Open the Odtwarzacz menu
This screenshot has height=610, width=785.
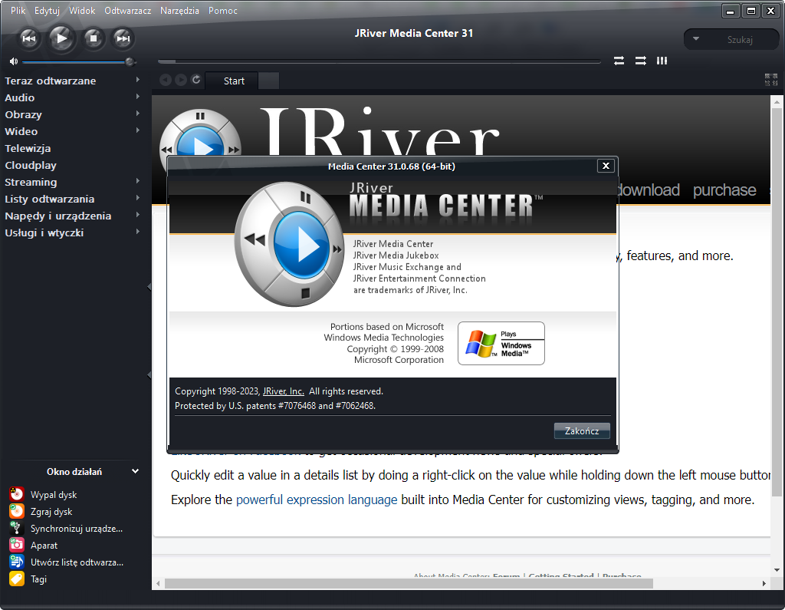(128, 11)
